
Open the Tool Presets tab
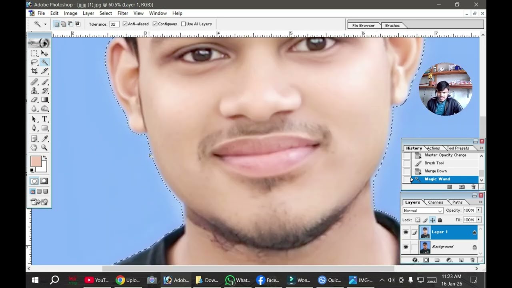click(x=458, y=148)
